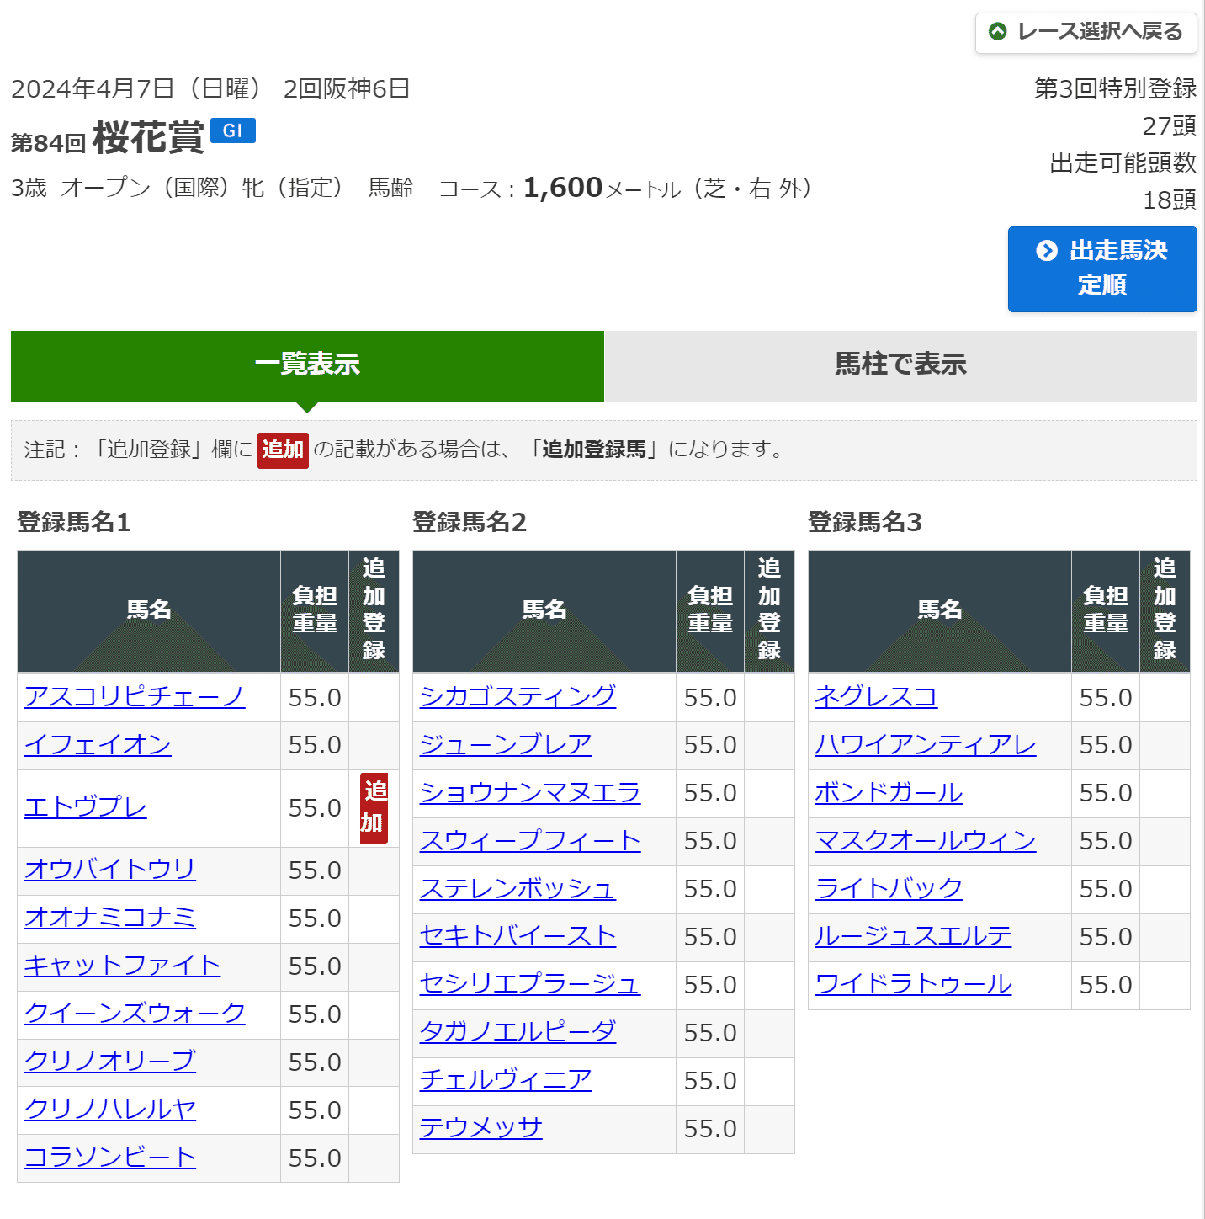Viewport: 1205px width, 1219px height.
Task: Click the 登録馬名1 heading
Action: point(74,523)
